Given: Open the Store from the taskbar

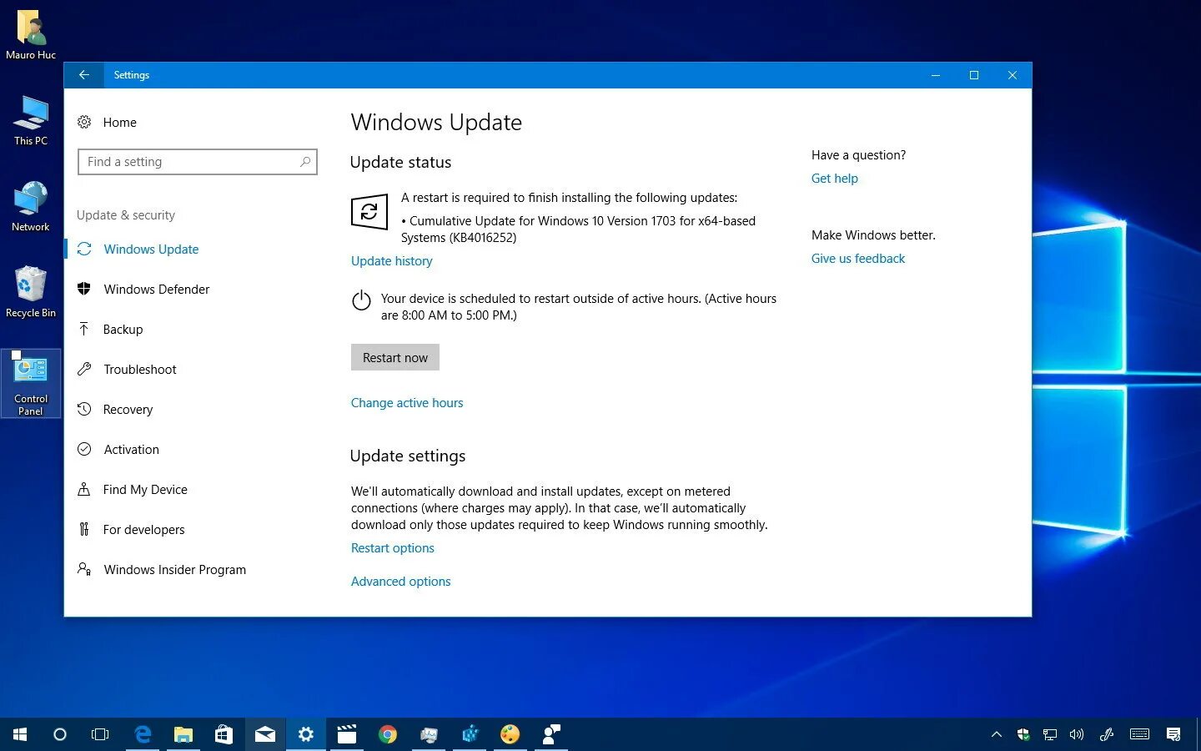Looking at the screenshot, I should click(x=224, y=734).
